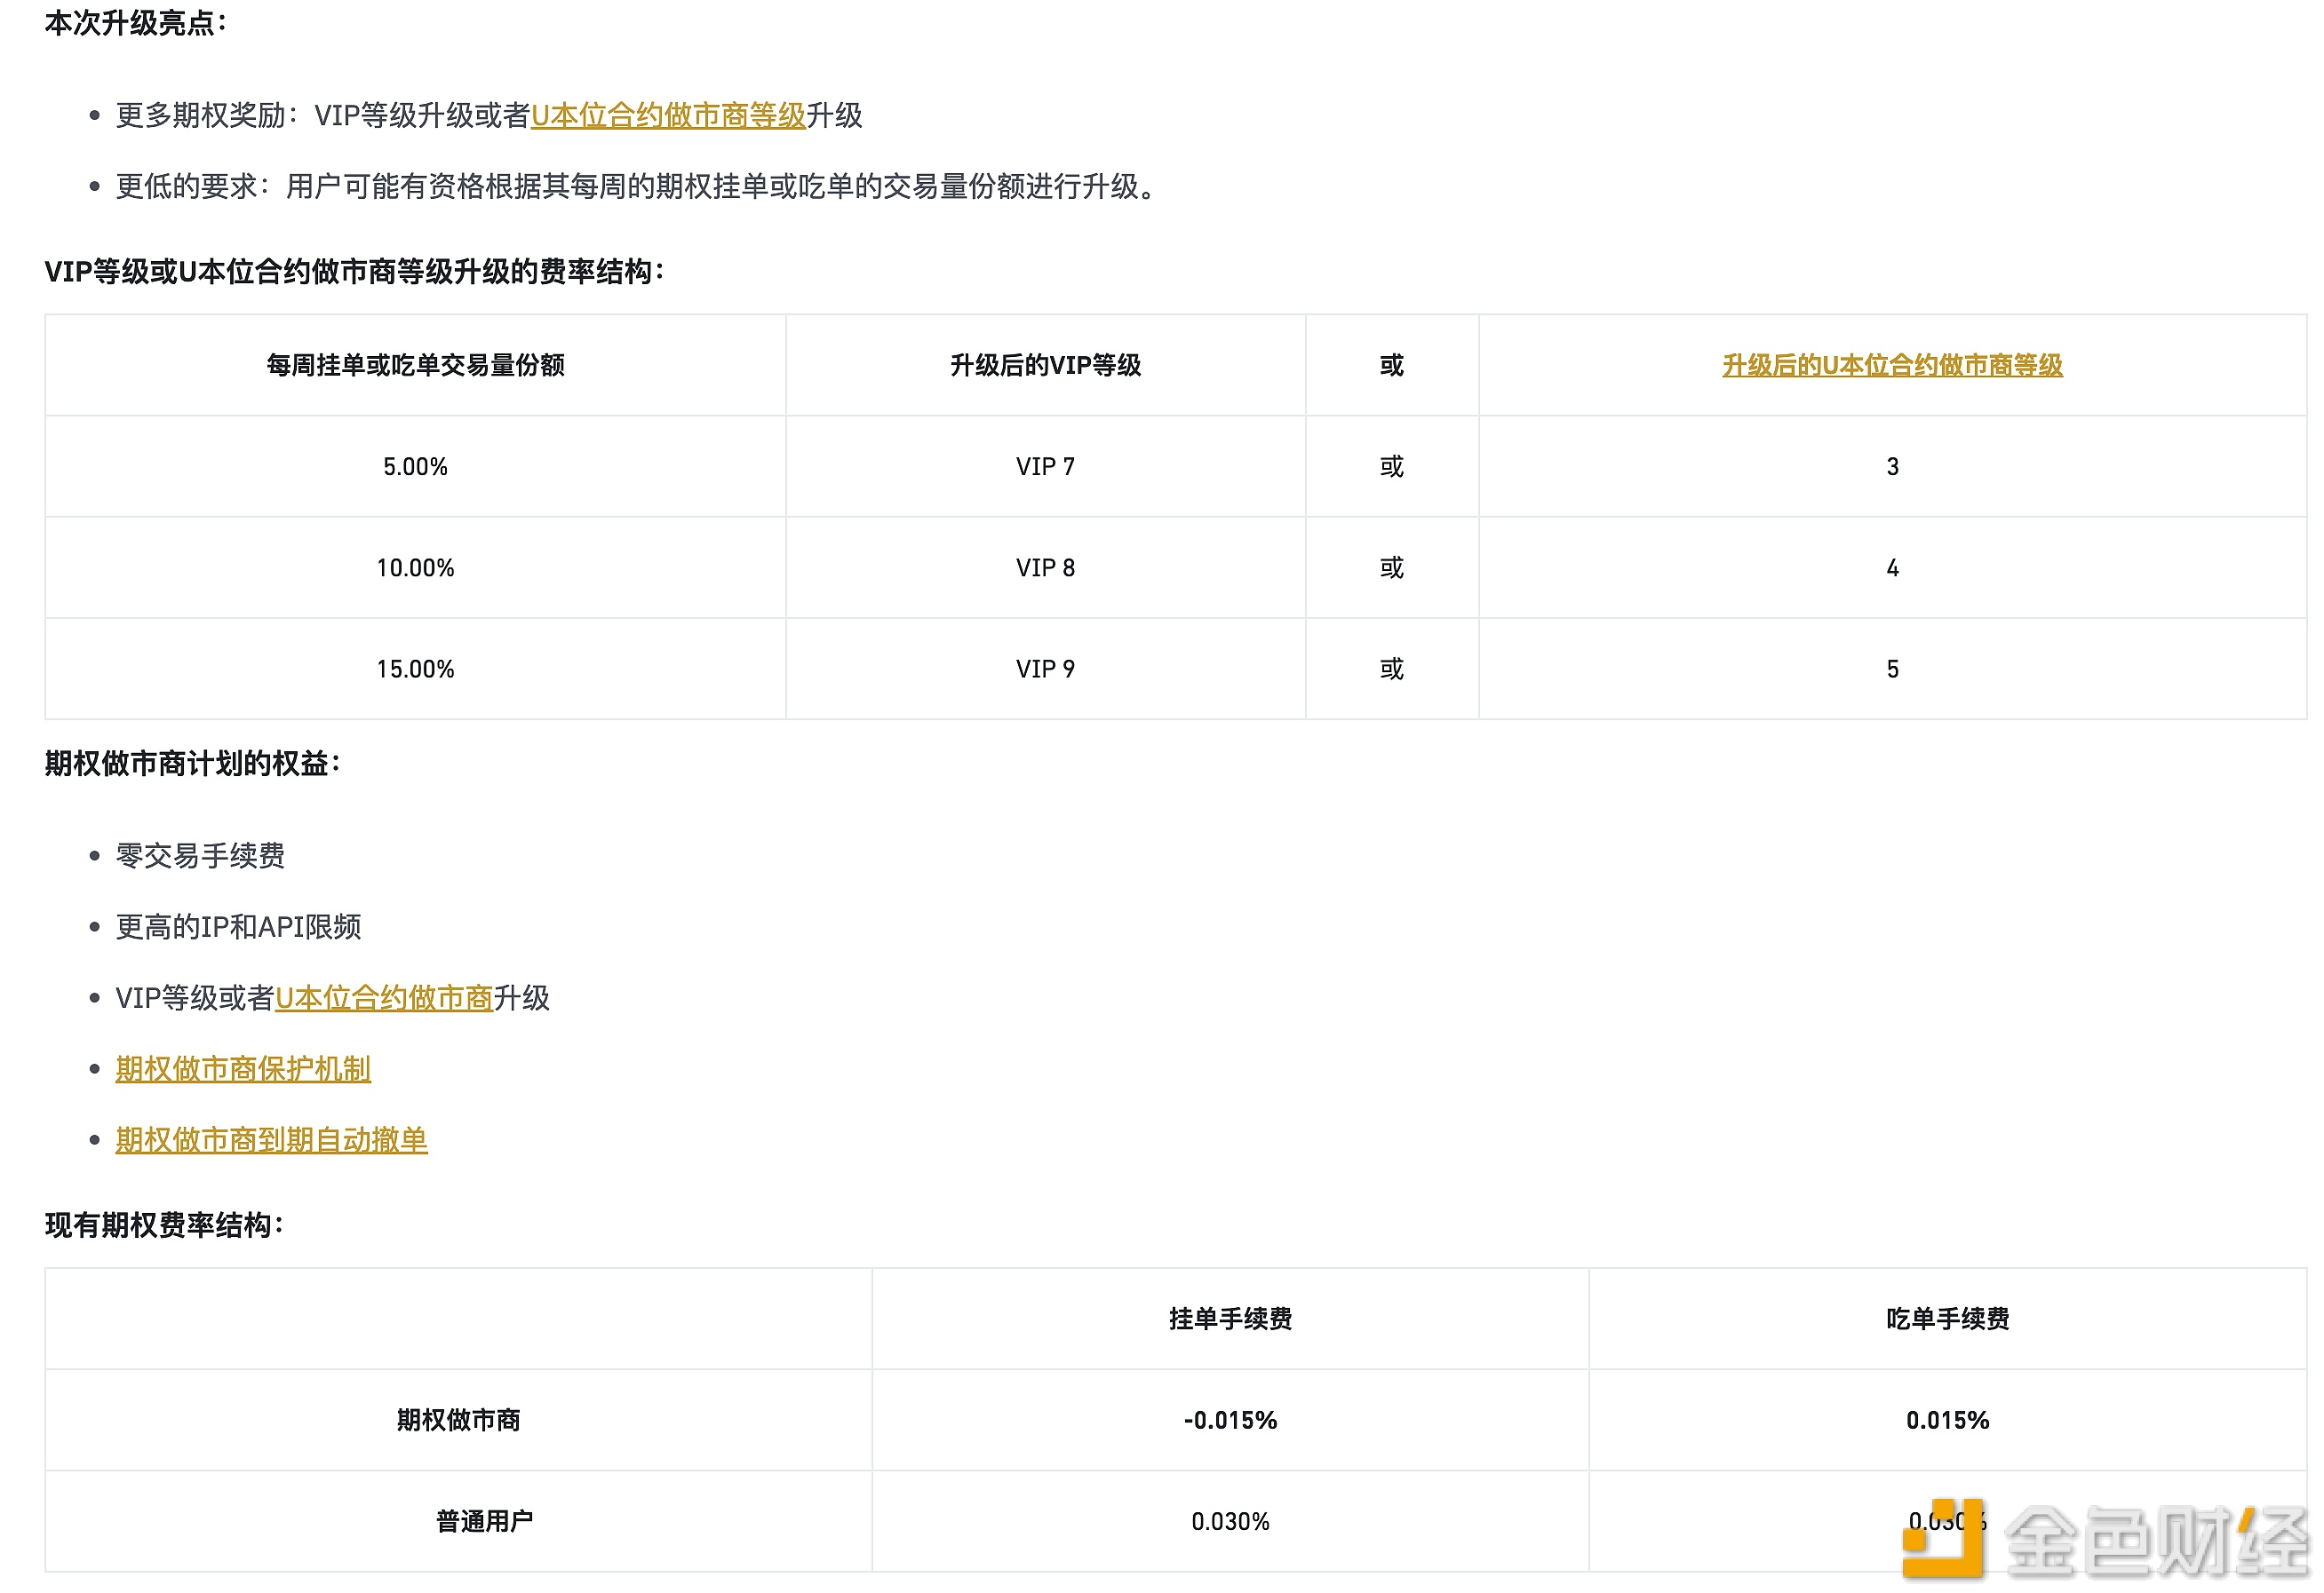The width and height of the screenshot is (2324, 1593).
Task: Select the 15.00% share cell
Action: pyautogui.click(x=415, y=670)
